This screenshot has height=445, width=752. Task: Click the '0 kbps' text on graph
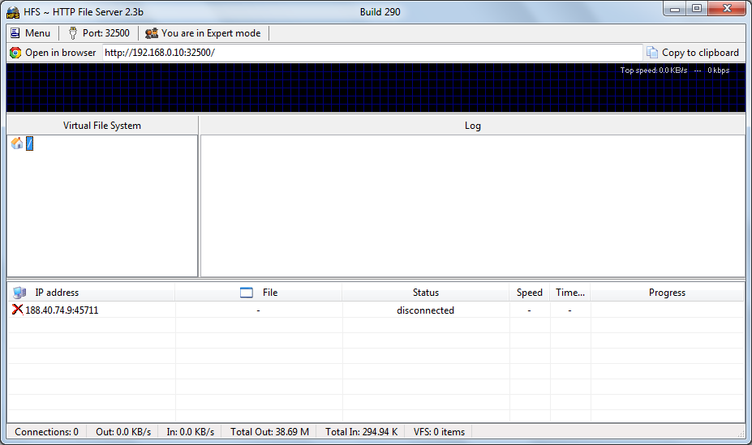[x=719, y=71]
